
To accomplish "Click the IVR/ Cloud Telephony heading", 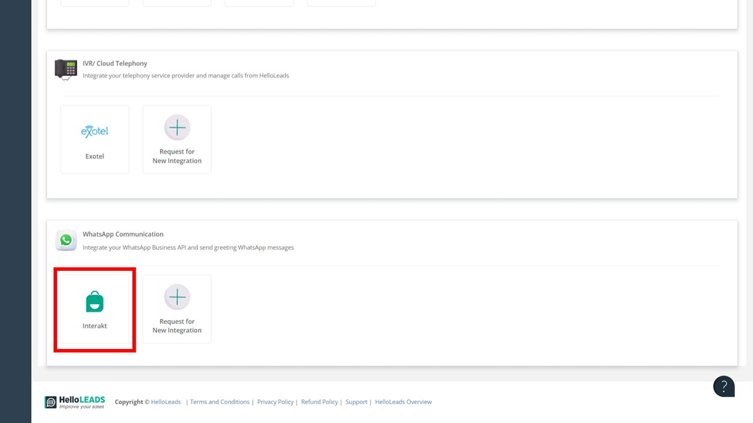I will (115, 63).
